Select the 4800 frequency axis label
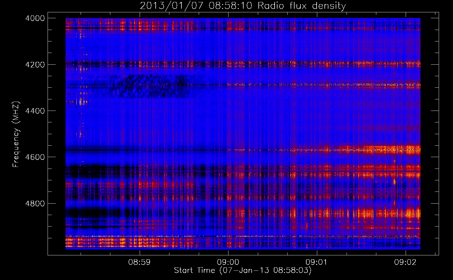The height and width of the screenshot is (280, 453). 35,204
